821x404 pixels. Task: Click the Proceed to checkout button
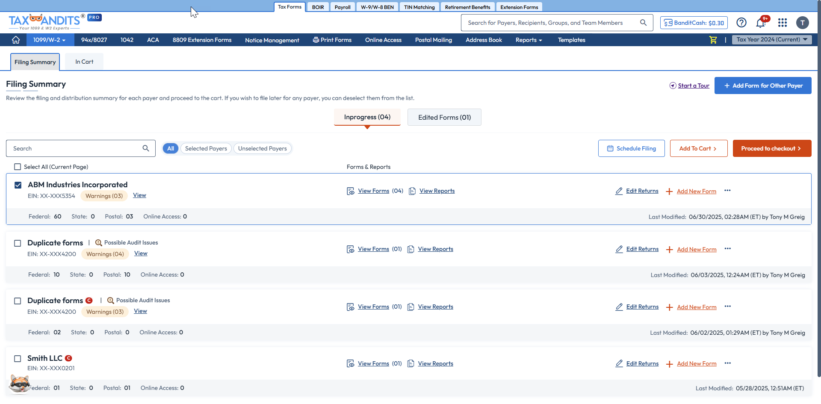772,148
